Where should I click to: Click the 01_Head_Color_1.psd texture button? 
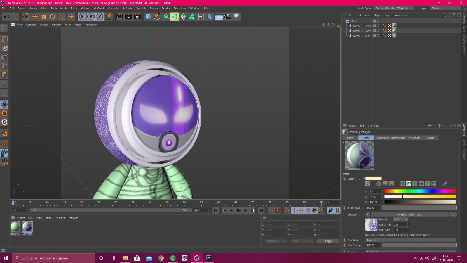409,214
